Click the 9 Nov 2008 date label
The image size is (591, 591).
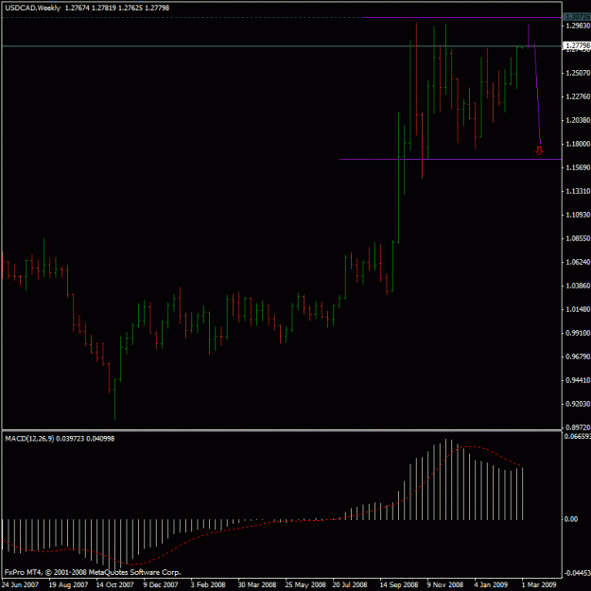click(445, 584)
